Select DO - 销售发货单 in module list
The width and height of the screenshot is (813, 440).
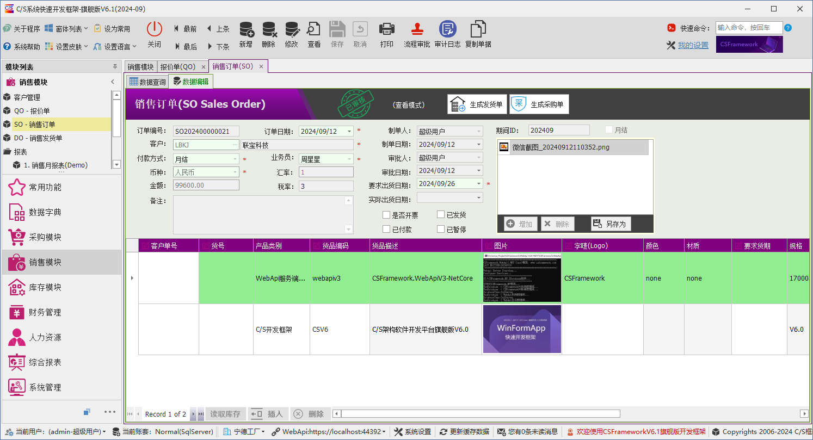coord(57,138)
